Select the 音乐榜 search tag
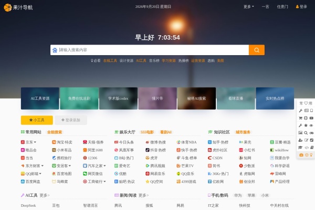The image size is (315, 210). tap(154, 61)
